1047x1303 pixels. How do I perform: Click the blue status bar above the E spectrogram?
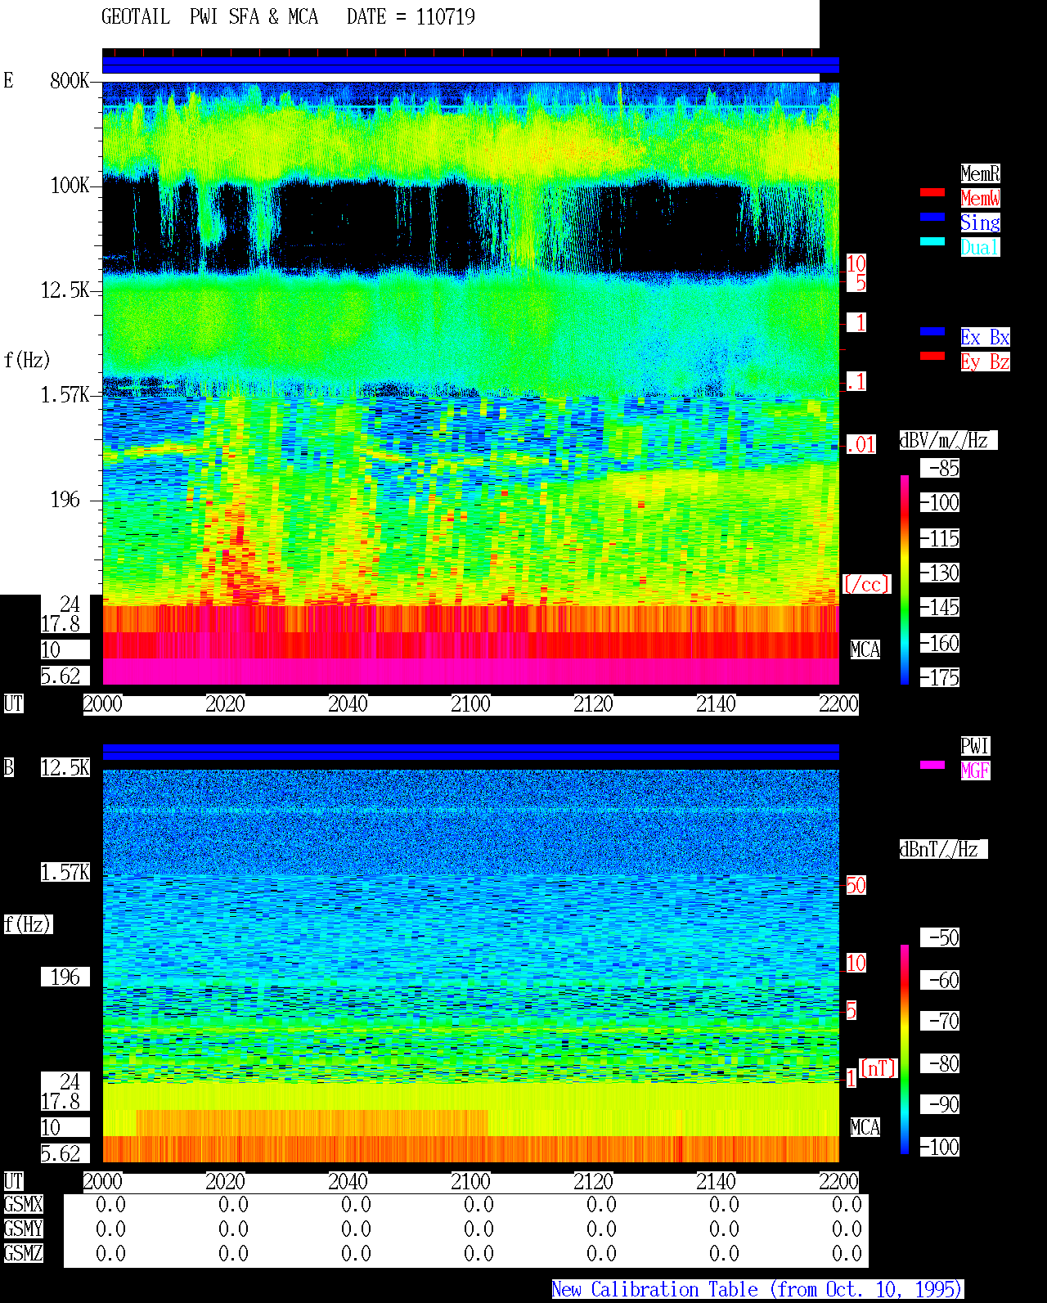[x=470, y=65]
